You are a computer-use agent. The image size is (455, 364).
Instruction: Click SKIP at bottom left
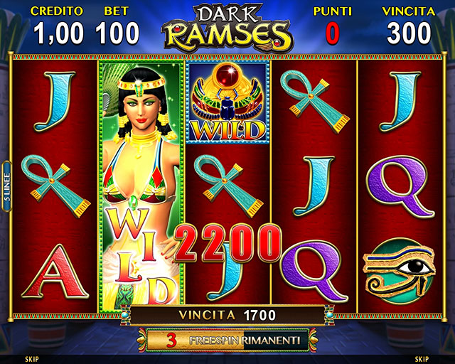pos(32,359)
